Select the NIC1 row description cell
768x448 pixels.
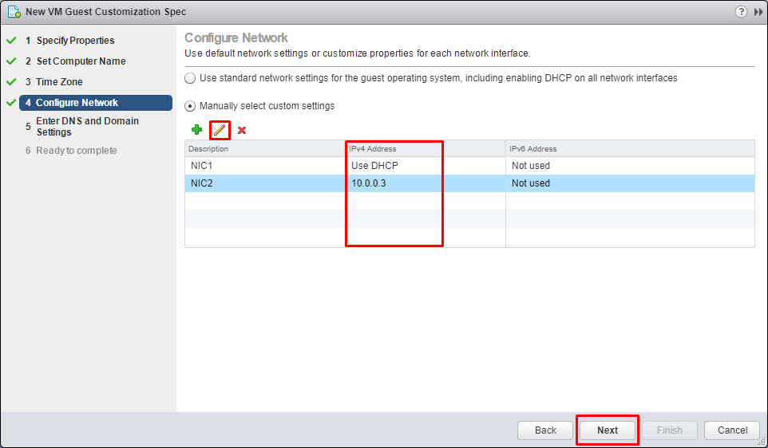[265, 166]
